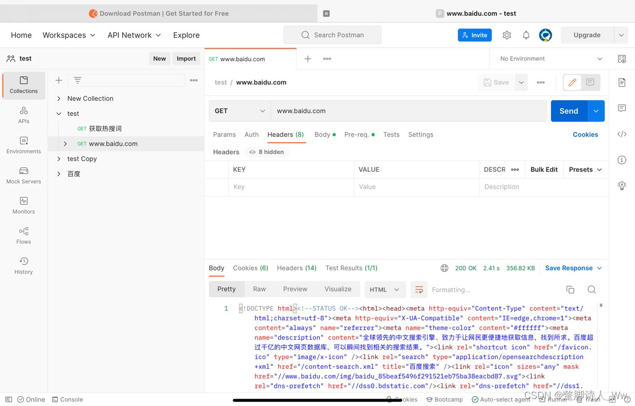Open the comments icon in right sidebar
The image size is (635, 406).
(x=622, y=108)
